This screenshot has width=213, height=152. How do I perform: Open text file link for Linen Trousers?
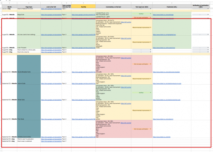pos(84,48)
